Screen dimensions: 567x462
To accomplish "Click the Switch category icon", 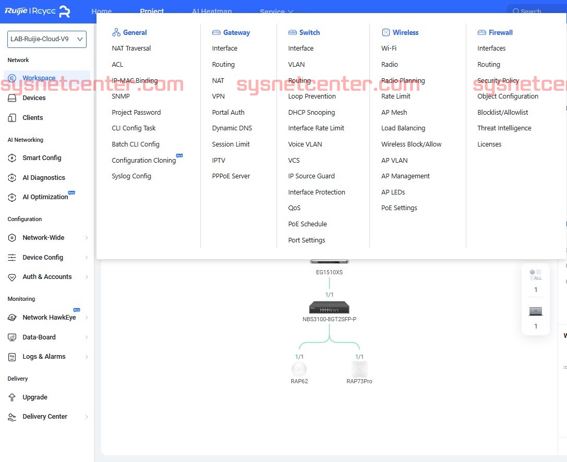I will pos(292,32).
